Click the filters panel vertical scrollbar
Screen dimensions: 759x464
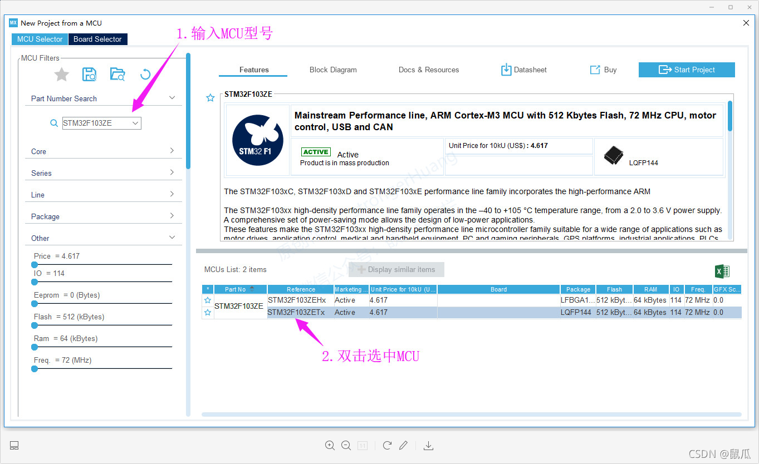pyautogui.click(x=188, y=110)
